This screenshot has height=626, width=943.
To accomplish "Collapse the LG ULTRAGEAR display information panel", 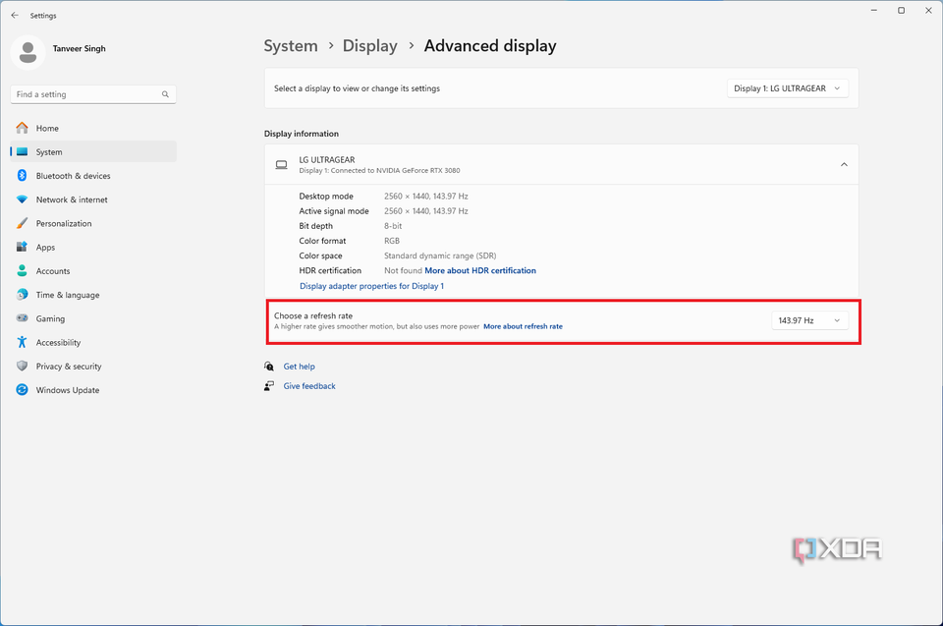I will click(x=843, y=164).
